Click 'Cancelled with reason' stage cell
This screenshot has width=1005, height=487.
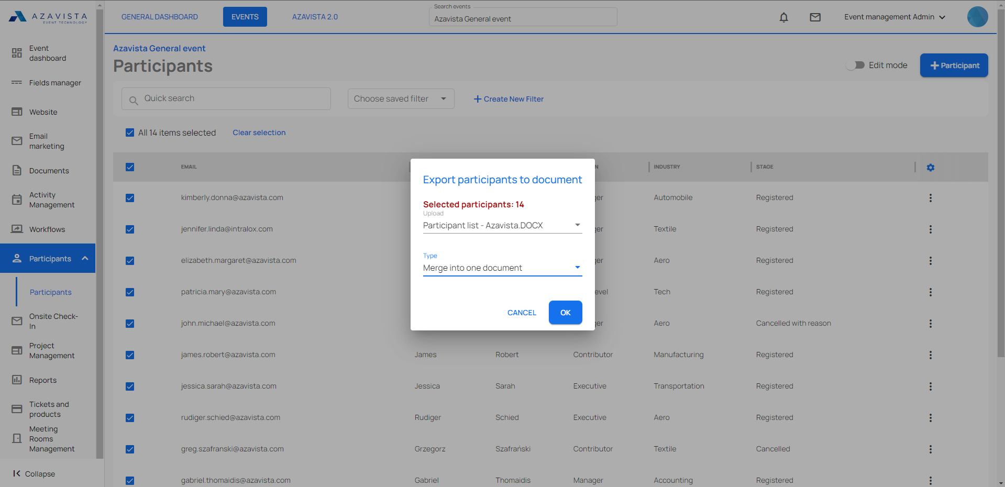click(793, 323)
